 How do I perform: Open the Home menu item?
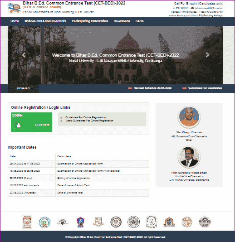pyautogui.click(x=15, y=21)
